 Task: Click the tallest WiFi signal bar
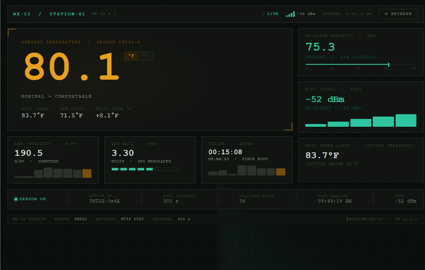click(406, 120)
